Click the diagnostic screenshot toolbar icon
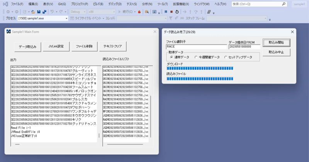 pos(154,12)
